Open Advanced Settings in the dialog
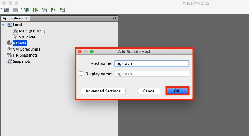This screenshot has width=249, height=136. pyautogui.click(x=103, y=91)
